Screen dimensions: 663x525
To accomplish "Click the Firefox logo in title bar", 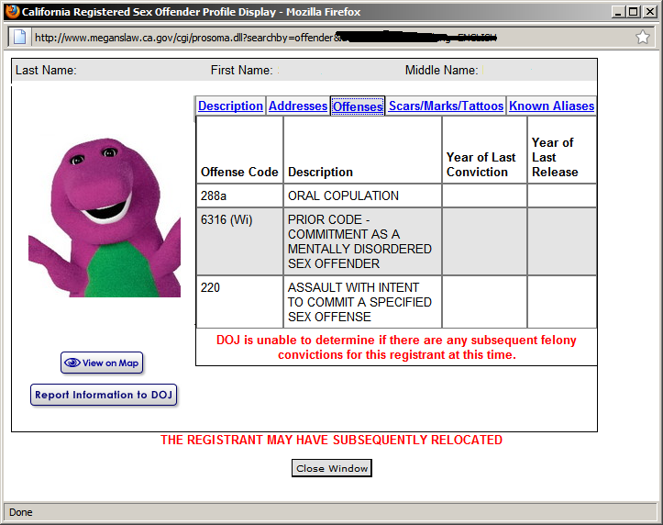I will [12, 11].
